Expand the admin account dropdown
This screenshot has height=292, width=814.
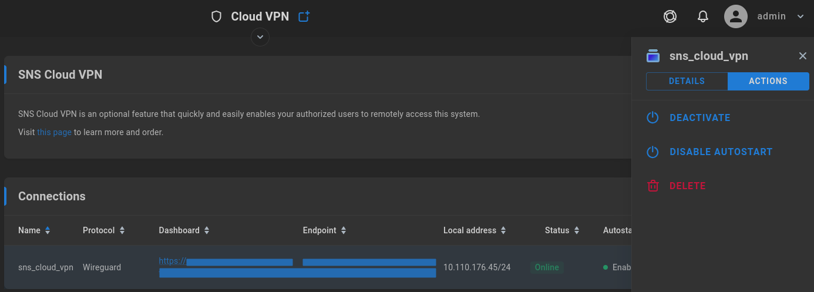(800, 16)
